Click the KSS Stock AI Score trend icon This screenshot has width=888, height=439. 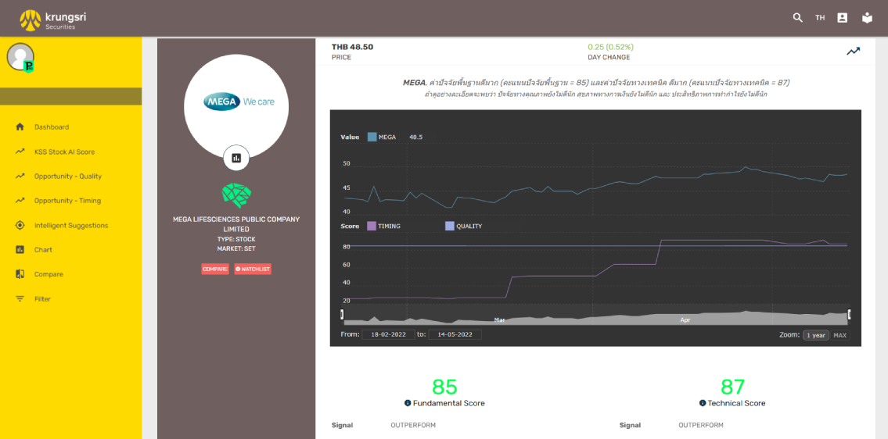coord(20,152)
